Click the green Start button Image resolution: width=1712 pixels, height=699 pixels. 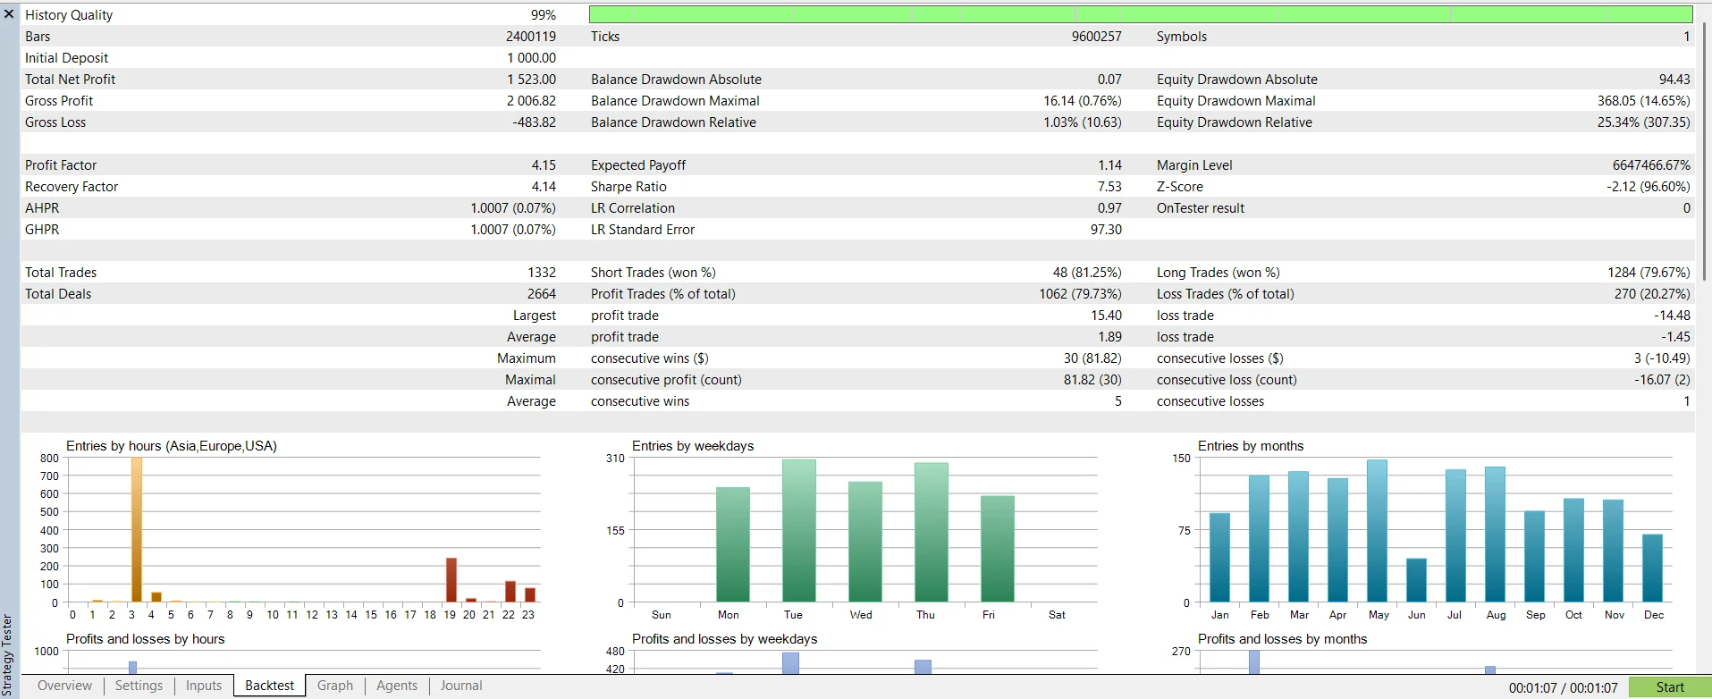[x=1670, y=687]
